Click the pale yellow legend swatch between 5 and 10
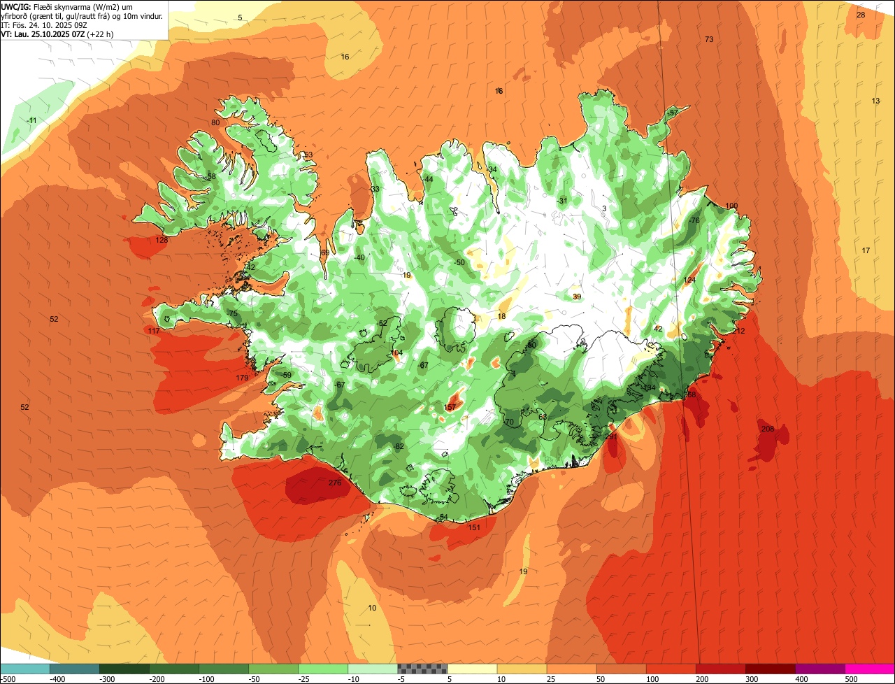Viewport: 895px width, 684px height. 472,669
